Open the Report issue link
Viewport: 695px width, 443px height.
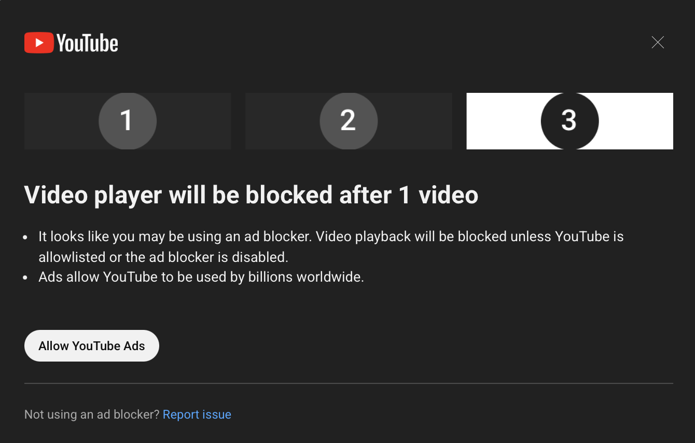click(x=197, y=414)
